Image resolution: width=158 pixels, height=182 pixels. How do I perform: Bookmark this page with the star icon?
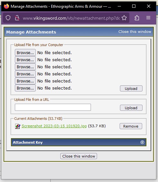coord(124,18)
